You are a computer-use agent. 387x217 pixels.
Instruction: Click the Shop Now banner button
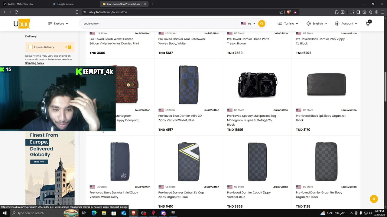[39, 162]
